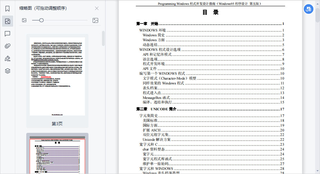Select the table of contents page thumbnail
This screenshot has width=320, height=174.
coord(57,155)
